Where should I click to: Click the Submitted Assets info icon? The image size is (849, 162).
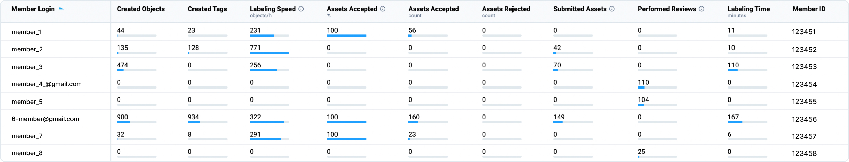pos(612,9)
